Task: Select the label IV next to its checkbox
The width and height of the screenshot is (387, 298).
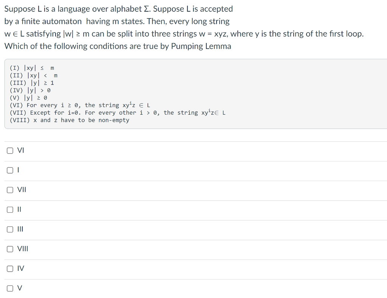Action: pyautogui.click(x=20, y=268)
